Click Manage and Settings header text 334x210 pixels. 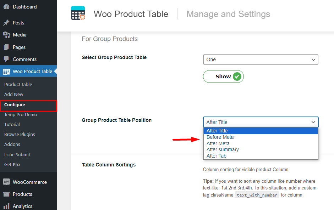pos(228,14)
